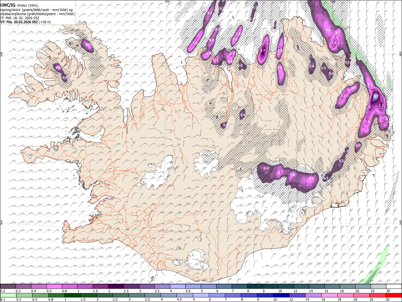Select the upper legend swatch starting at 0.2
This screenshot has height=302, width=402.
8,286
